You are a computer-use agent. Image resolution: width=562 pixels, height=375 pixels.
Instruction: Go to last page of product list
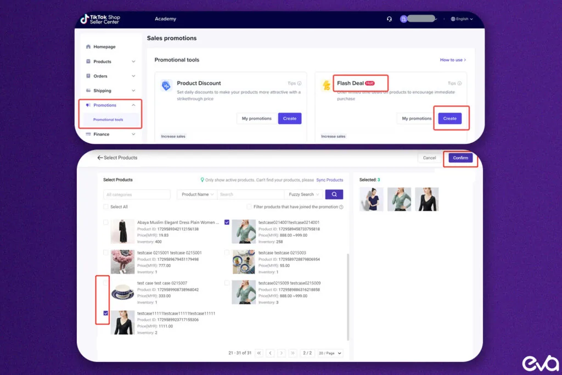coord(293,353)
